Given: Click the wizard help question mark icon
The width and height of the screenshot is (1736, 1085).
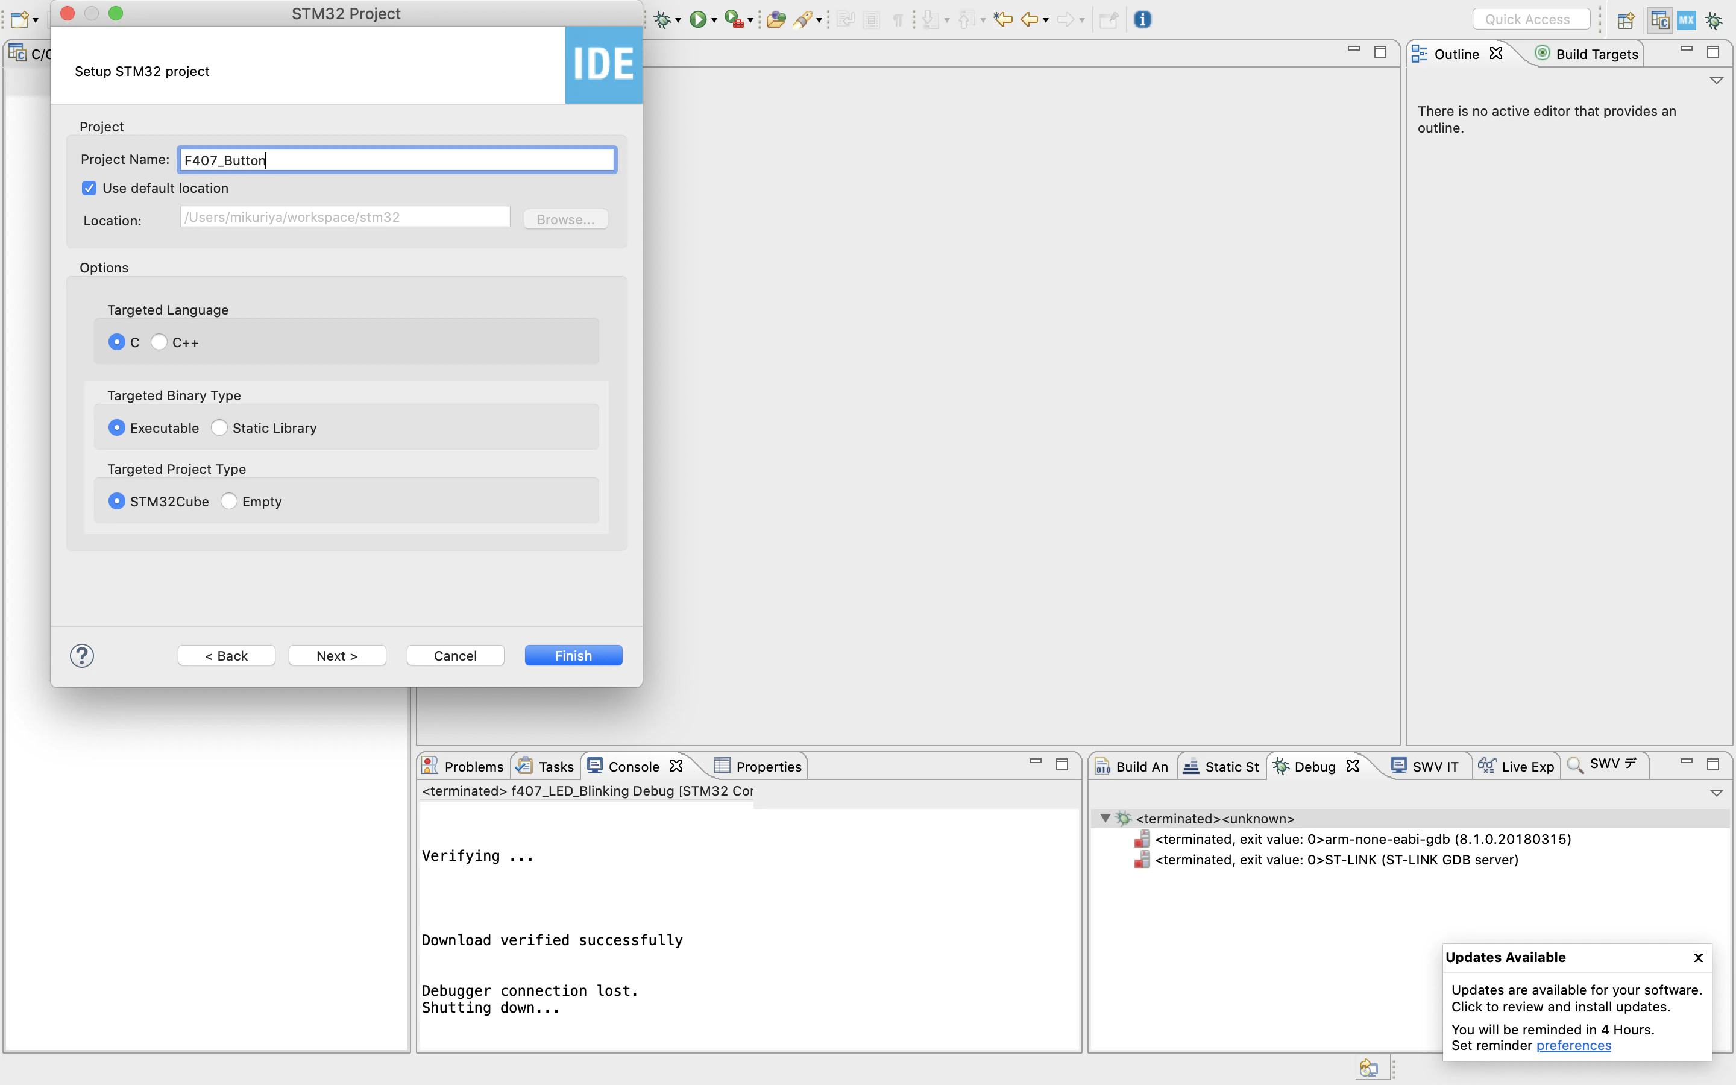Looking at the screenshot, I should [x=82, y=655].
